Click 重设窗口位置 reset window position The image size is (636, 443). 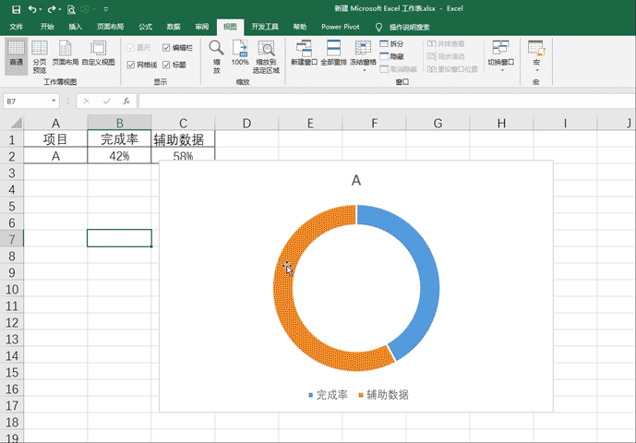452,69
